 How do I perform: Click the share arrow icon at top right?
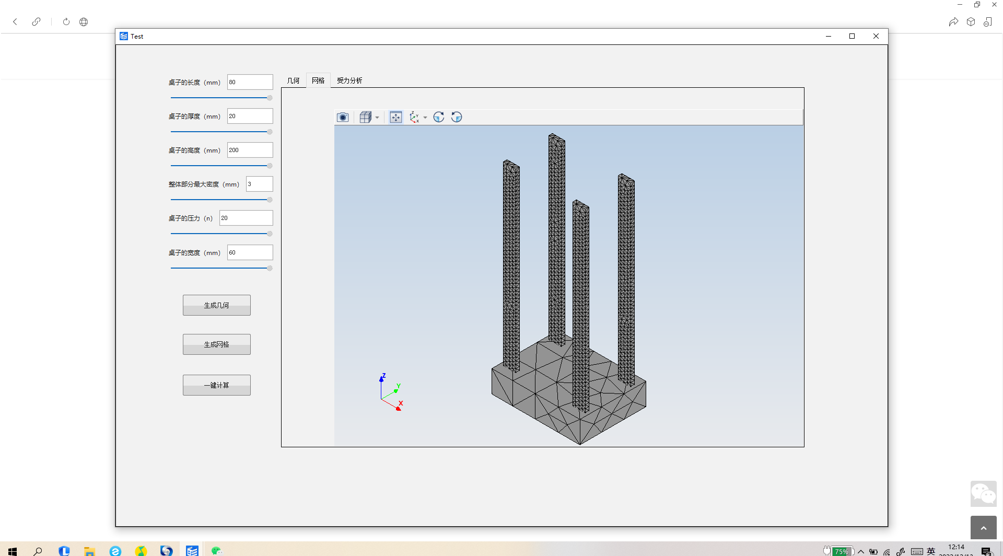click(x=953, y=21)
